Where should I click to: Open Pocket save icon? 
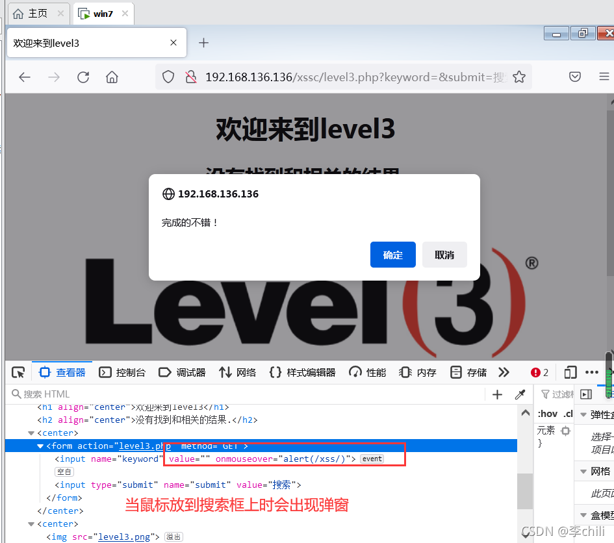tap(575, 77)
